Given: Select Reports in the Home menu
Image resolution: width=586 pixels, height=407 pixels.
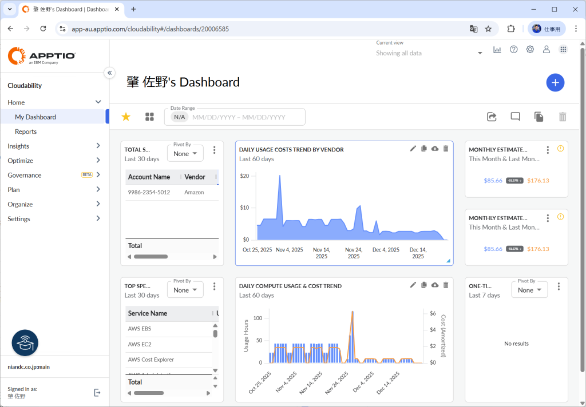Looking at the screenshot, I should 26,131.
